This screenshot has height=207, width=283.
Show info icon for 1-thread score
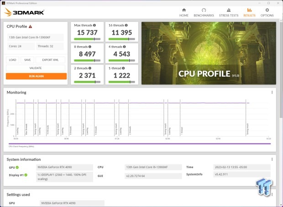(123, 68)
